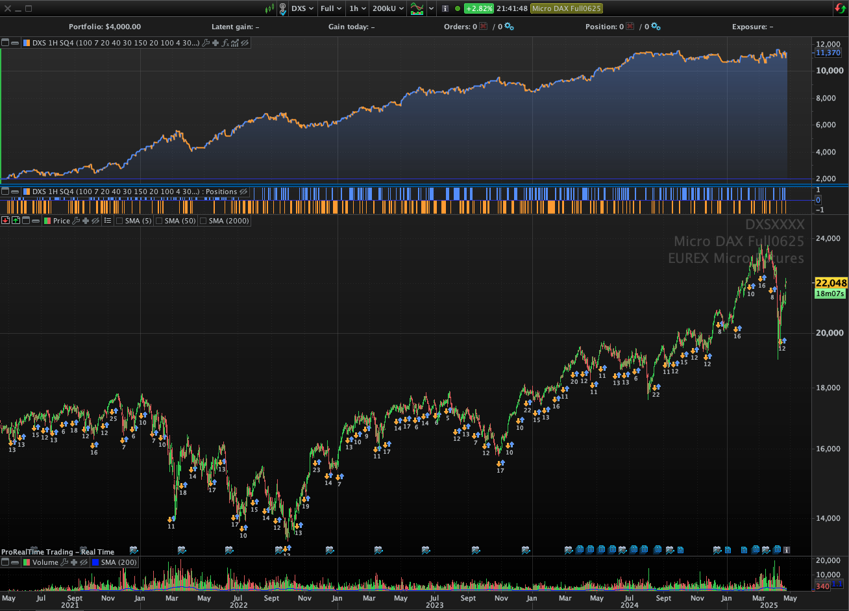Open the DXS instrument dropdown
The height and width of the screenshot is (611, 849).
pyautogui.click(x=302, y=8)
